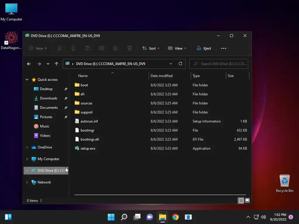This screenshot has width=299, height=224.
Task: Expand My Computer tree node
Action: [x=27, y=159]
